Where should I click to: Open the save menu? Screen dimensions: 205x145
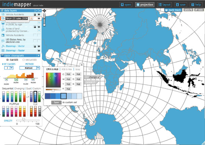[x=181, y=5]
